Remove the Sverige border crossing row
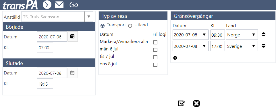Screen dimensions: 276x108 pyautogui.click(x=263, y=46)
